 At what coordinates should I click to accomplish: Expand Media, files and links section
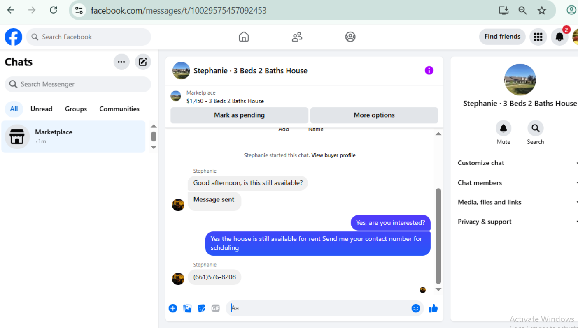(517, 202)
